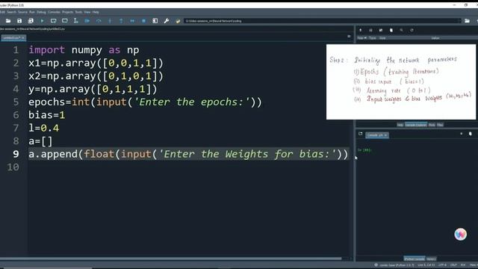Screen dimensions: 478x269
Task: Browse console tabs icon
Action: click(360, 134)
